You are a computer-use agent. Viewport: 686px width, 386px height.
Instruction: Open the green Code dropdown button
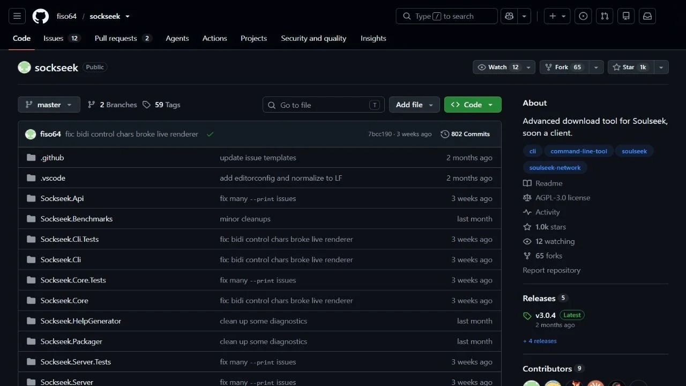[473, 105]
